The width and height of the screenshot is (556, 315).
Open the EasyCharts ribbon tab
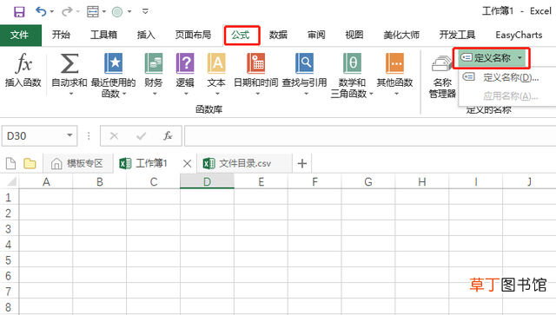click(519, 35)
